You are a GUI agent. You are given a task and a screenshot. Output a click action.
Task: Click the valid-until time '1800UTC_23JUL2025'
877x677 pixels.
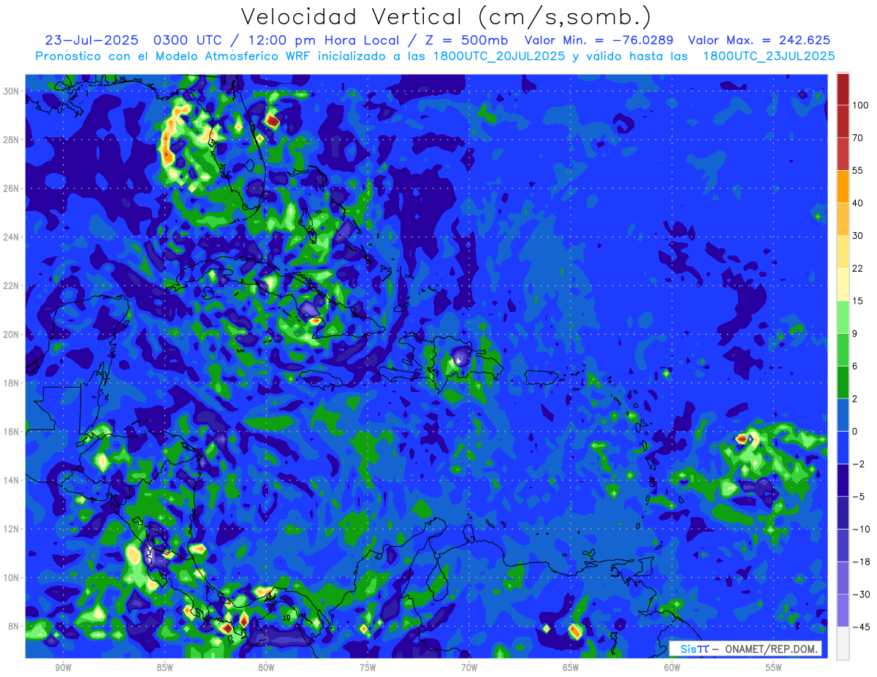click(769, 56)
